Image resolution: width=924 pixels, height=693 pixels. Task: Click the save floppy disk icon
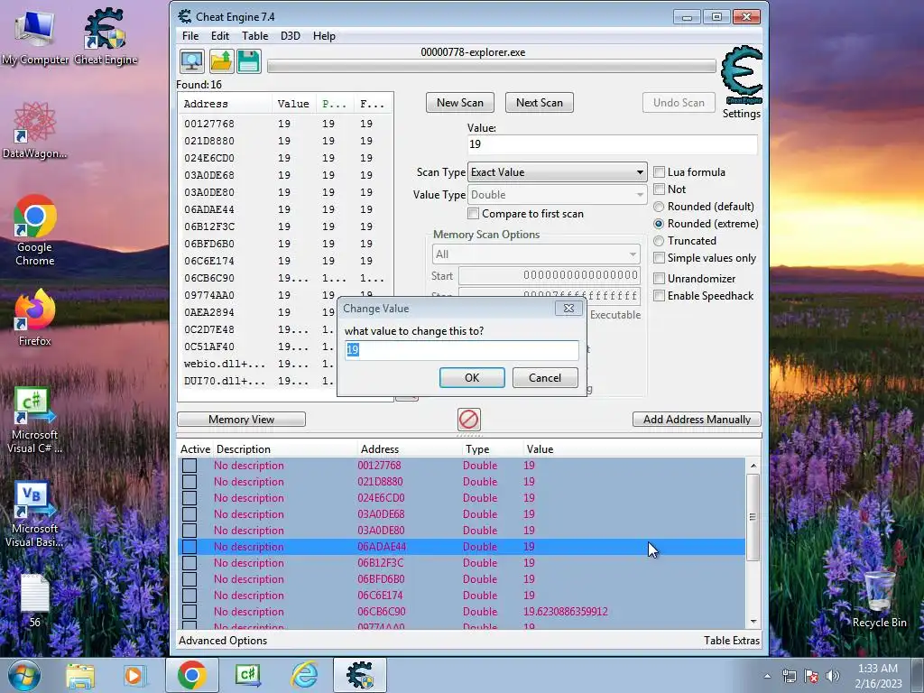pos(249,61)
